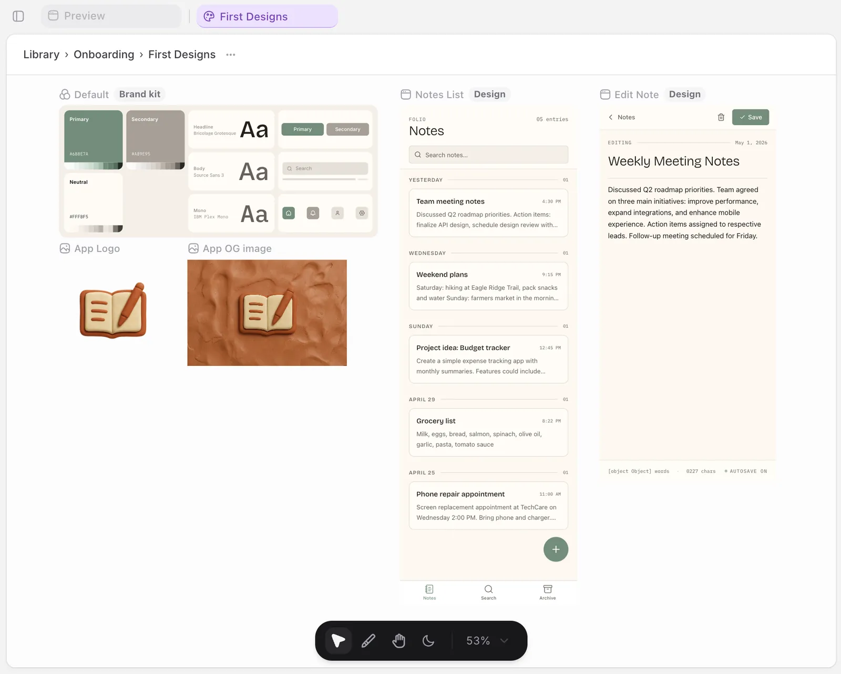The width and height of the screenshot is (841, 674).
Task: Click the Weekly Meeting Notes title
Action: pos(674,161)
